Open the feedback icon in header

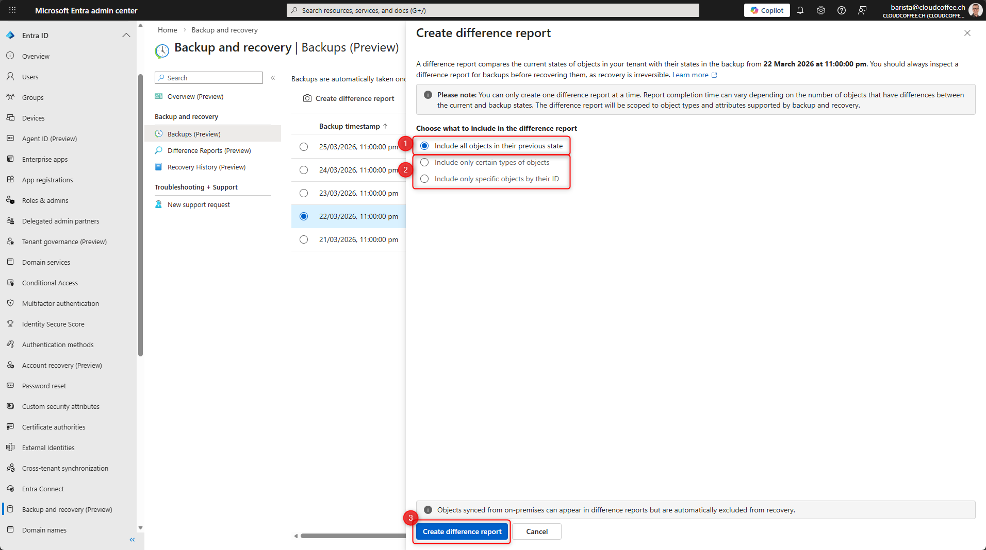pyautogui.click(x=862, y=10)
